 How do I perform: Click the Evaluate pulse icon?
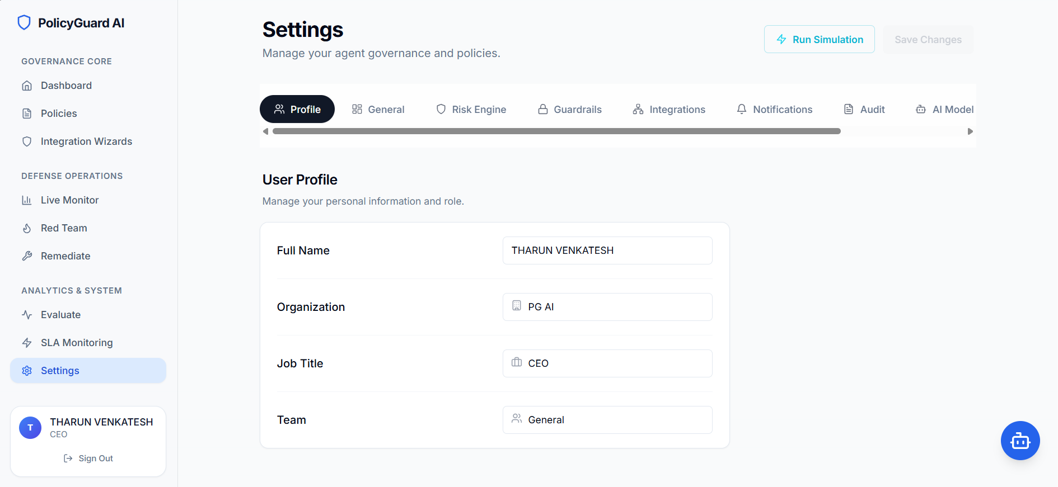click(27, 315)
